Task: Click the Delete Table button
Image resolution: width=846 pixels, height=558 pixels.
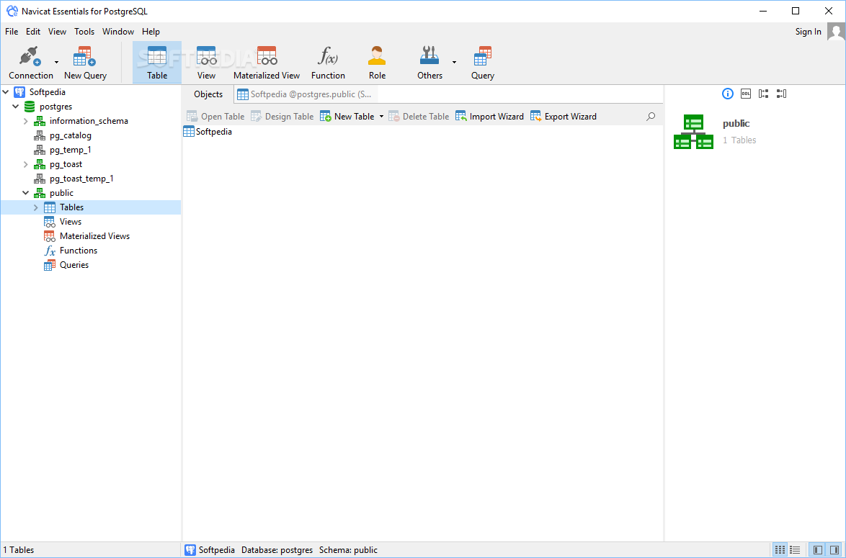Action: (419, 117)
